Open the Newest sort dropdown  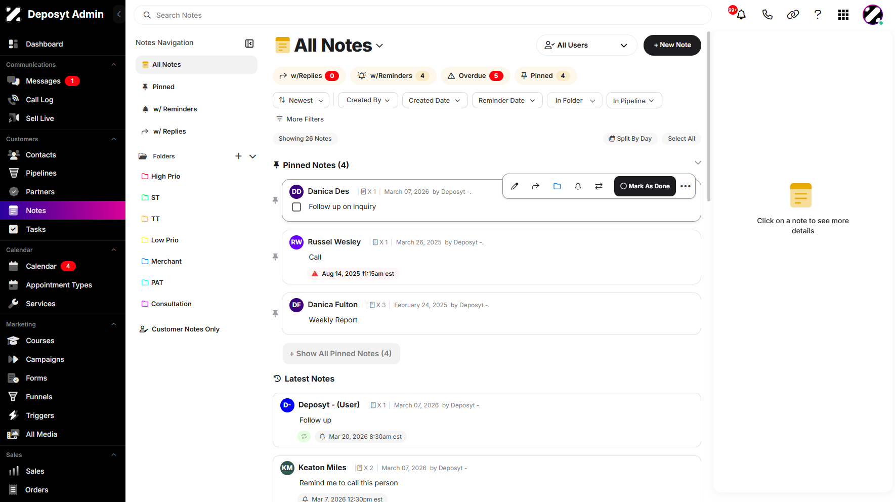click(x=301, y=100)
